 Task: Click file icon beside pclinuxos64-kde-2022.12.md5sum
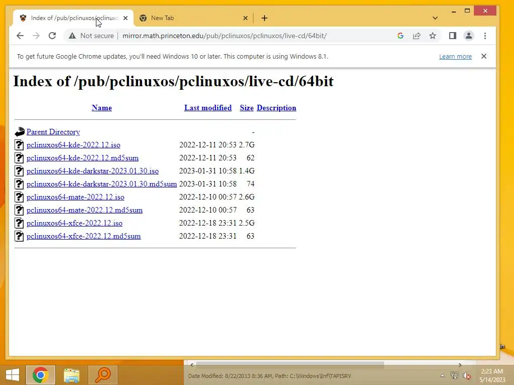tap(20, 158)
